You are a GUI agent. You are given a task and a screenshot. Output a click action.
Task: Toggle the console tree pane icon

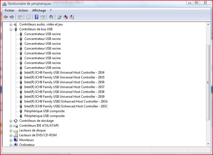[x=20, y=17]
